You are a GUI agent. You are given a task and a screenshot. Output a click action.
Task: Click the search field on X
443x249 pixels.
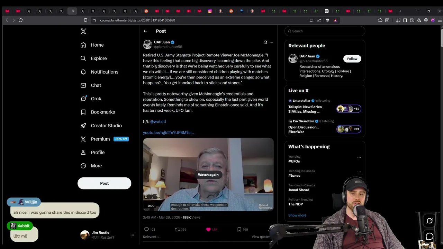(x=325, y=31)
